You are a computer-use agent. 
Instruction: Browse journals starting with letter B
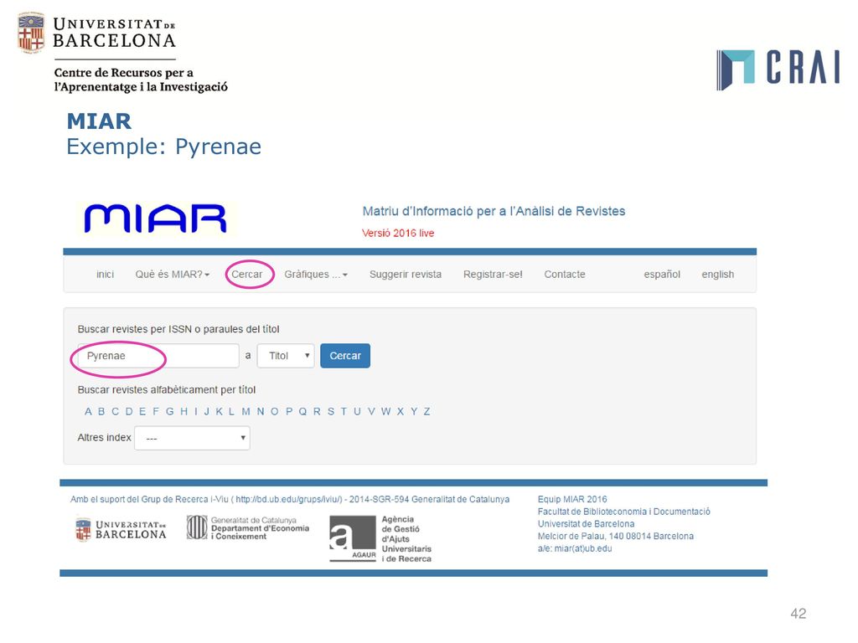pyautogui.click(x=101, y=412)
